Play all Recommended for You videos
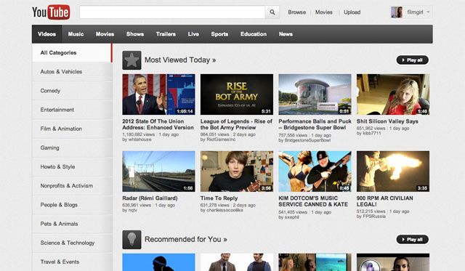The height and width of the screenshot is (271, 465). click(x=412, y=240)
